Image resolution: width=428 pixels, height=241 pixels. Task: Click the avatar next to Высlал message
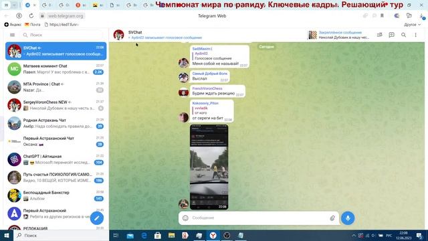click(183, 78)
